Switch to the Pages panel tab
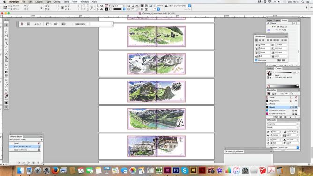The height and width of the screenshot is (176, 313). [x=269, y=20]
